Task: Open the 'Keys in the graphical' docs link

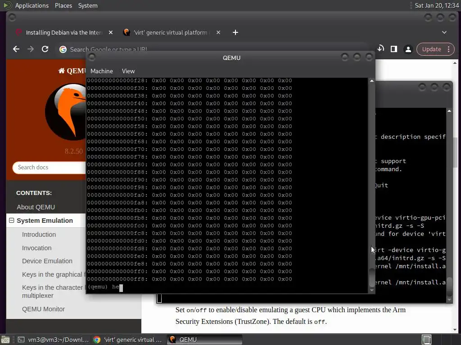Action: 54,274
